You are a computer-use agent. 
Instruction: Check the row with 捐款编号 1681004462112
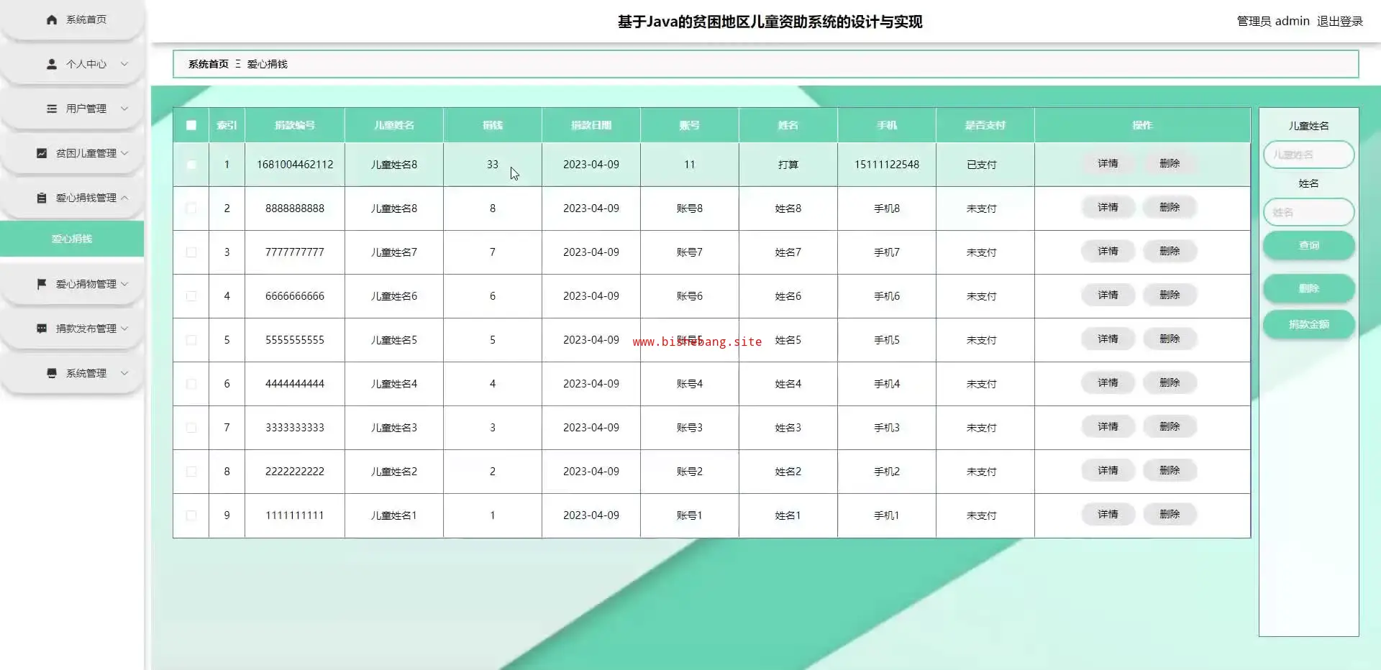pyautogui.click(x=191, y=165)
